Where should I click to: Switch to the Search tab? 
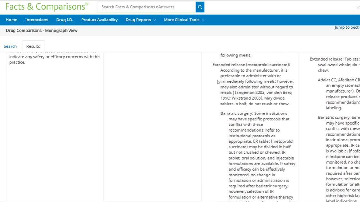[10, 46]
